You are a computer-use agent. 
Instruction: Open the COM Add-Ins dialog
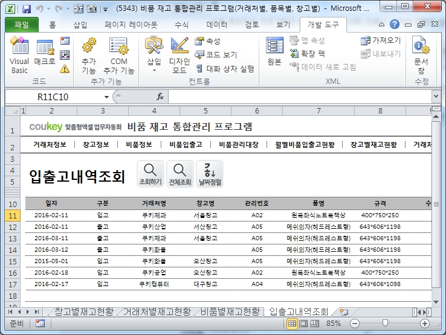[x=118, y=55]
